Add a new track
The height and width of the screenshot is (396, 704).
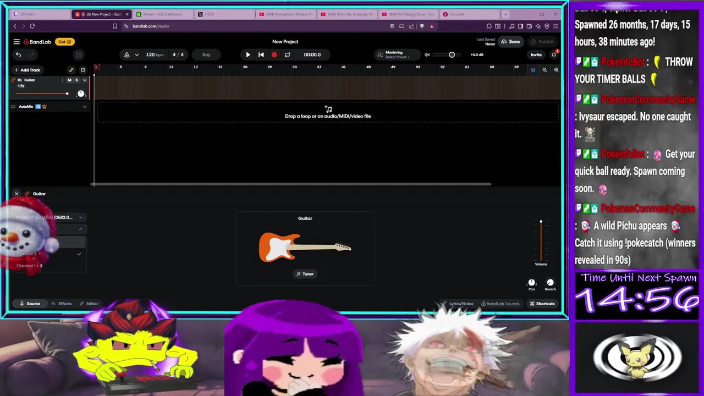[x=28, y=70]
